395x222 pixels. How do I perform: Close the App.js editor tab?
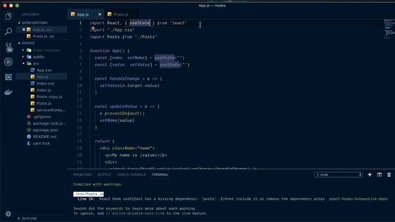pyautogui.click(x=100, y=14)
